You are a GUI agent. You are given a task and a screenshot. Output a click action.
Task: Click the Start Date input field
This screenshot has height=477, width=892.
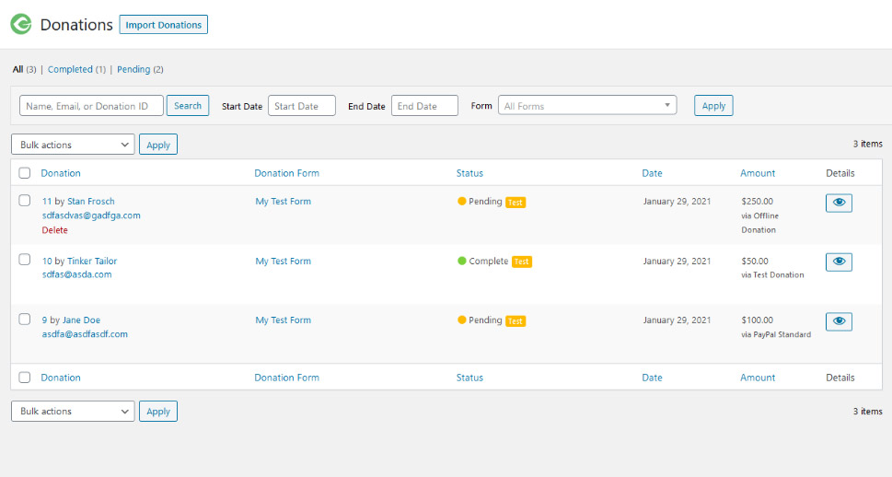pos(301,106)
